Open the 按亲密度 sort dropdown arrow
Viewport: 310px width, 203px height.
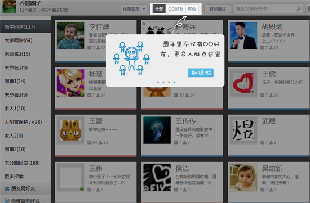pyautogui.click(x=144, y=9)
